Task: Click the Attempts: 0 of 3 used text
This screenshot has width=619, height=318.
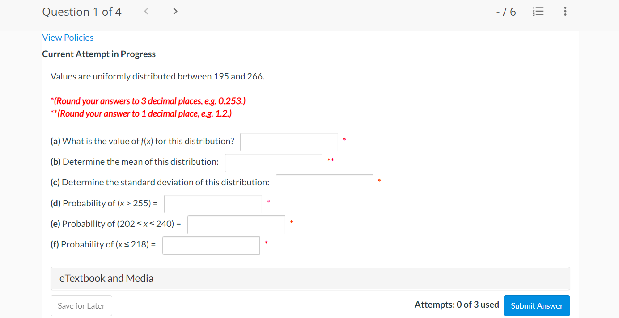Action: [x=457, y=305]
